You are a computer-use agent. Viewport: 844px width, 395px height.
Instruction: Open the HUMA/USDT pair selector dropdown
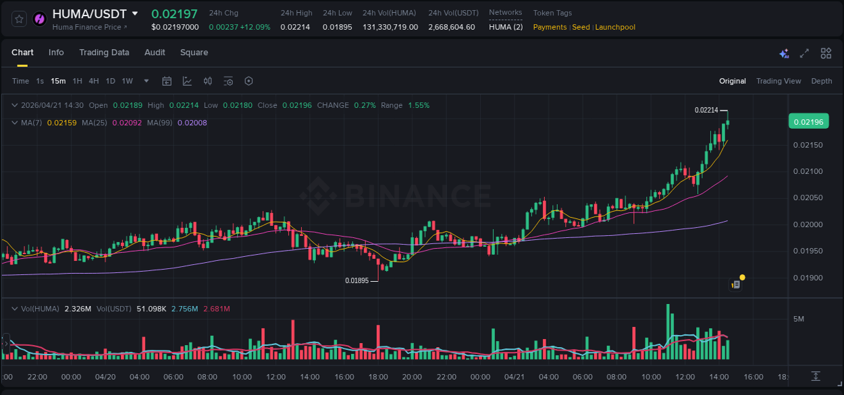click(x=136, y=13)
